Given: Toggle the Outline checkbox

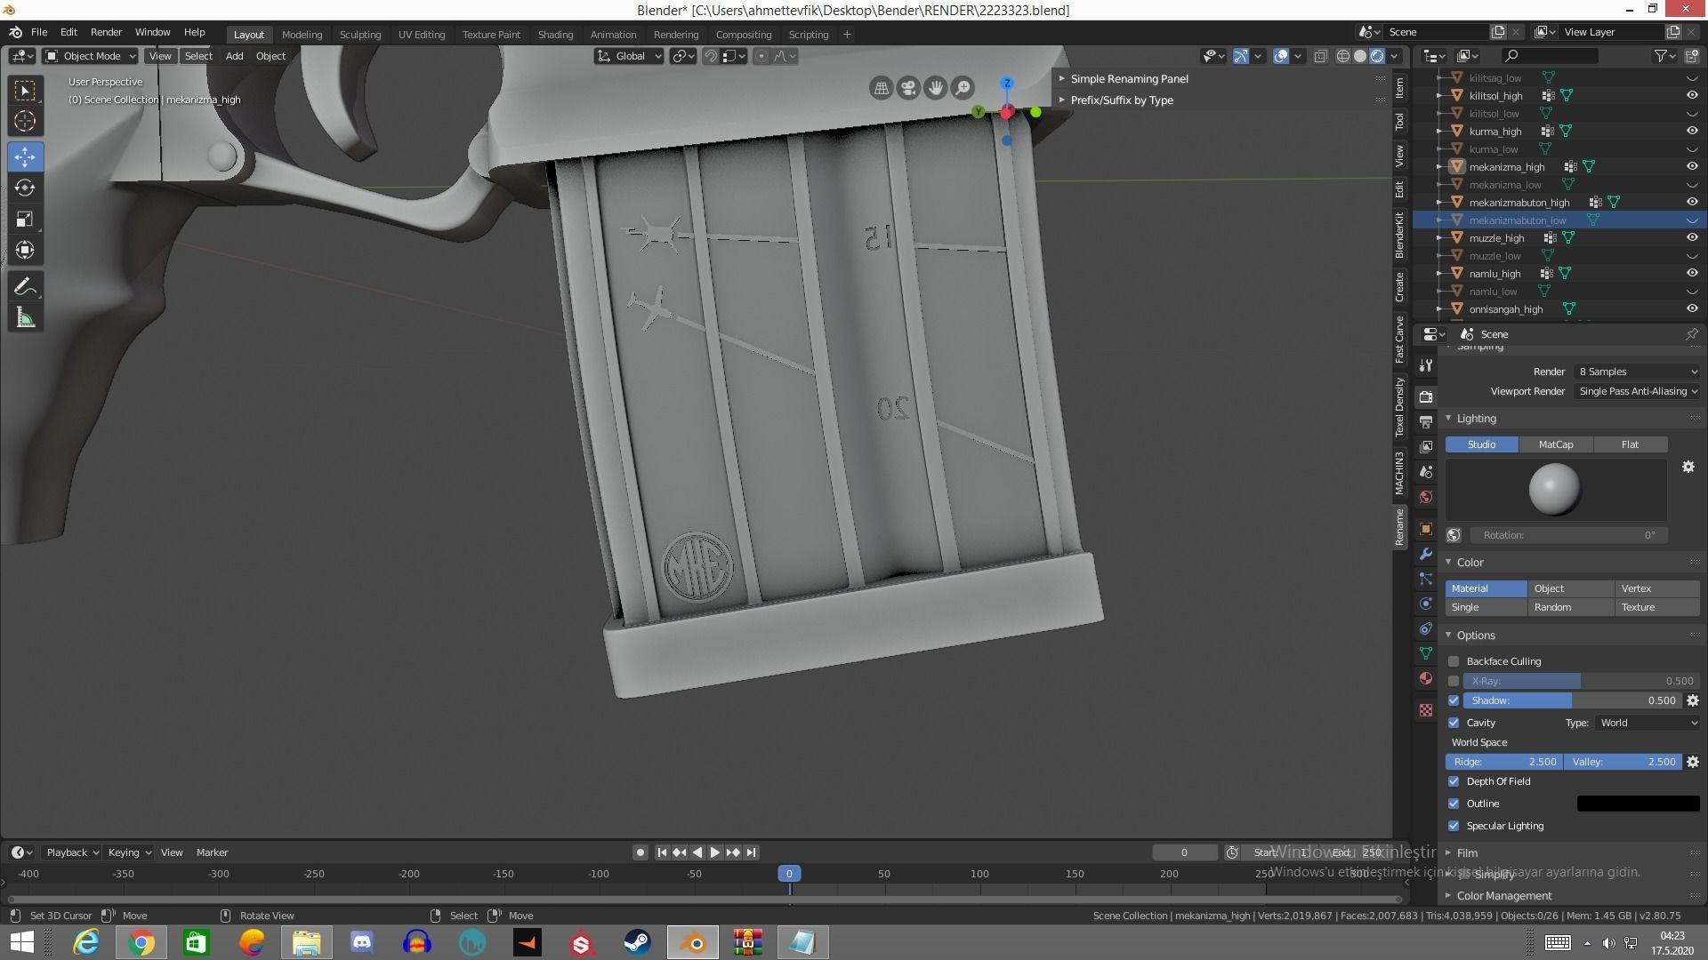Looking at the screenshot, I should [x=1454, y=804].
